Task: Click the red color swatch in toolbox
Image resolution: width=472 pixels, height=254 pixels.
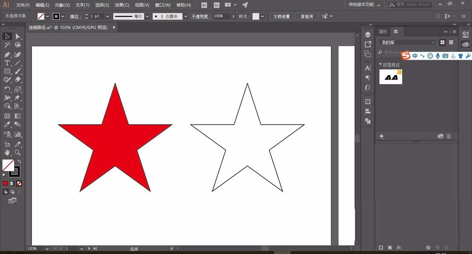Action: [6, 183]
